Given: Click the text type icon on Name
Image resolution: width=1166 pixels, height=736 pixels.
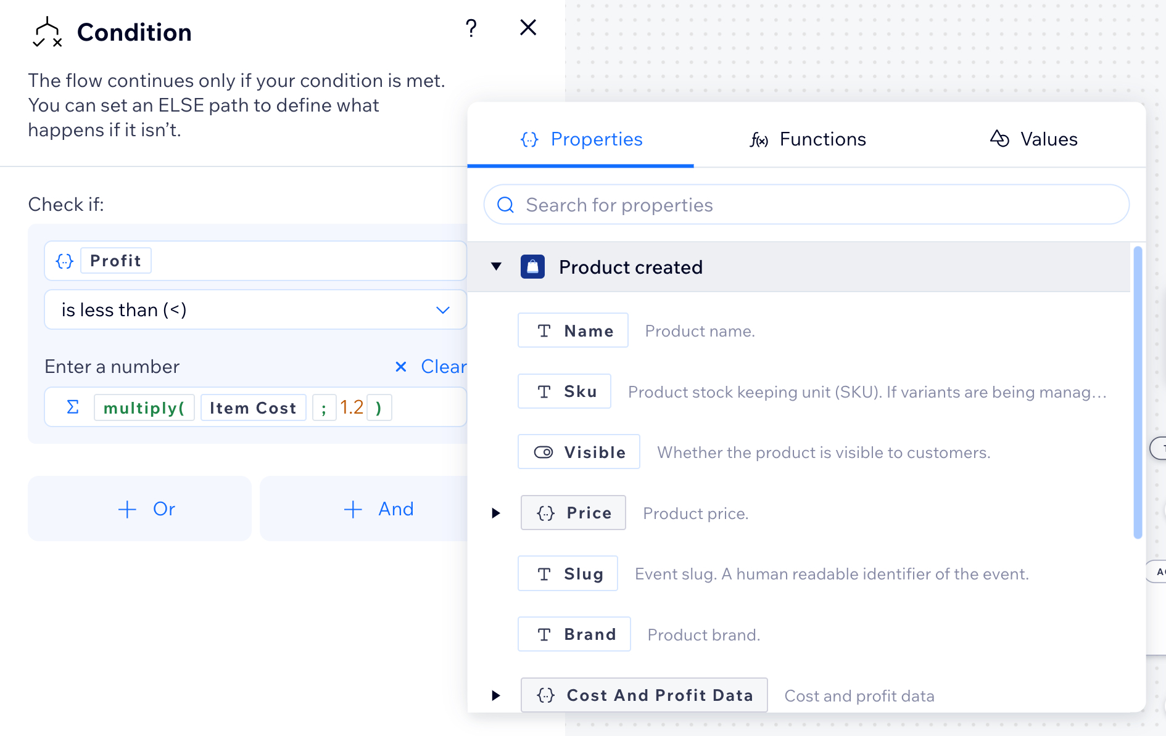Looking at the screenshot, I should click(x=544, y=331).
